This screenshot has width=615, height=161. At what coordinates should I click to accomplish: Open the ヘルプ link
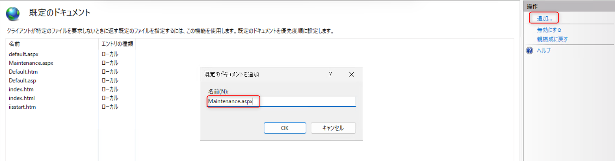[x=544, y=51]
